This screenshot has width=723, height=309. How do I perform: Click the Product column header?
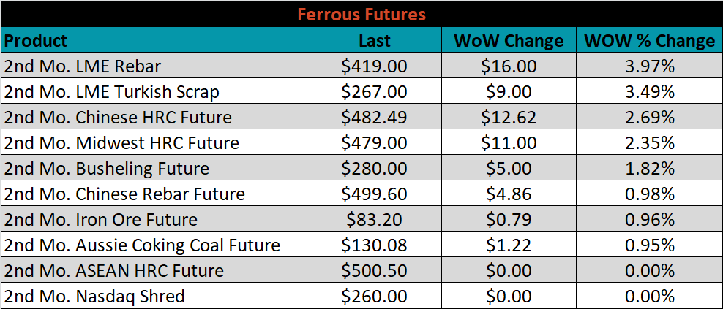tap(154, 40)
